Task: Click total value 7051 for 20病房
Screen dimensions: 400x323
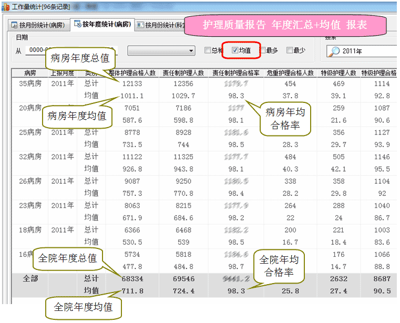Action: point(132,108)
